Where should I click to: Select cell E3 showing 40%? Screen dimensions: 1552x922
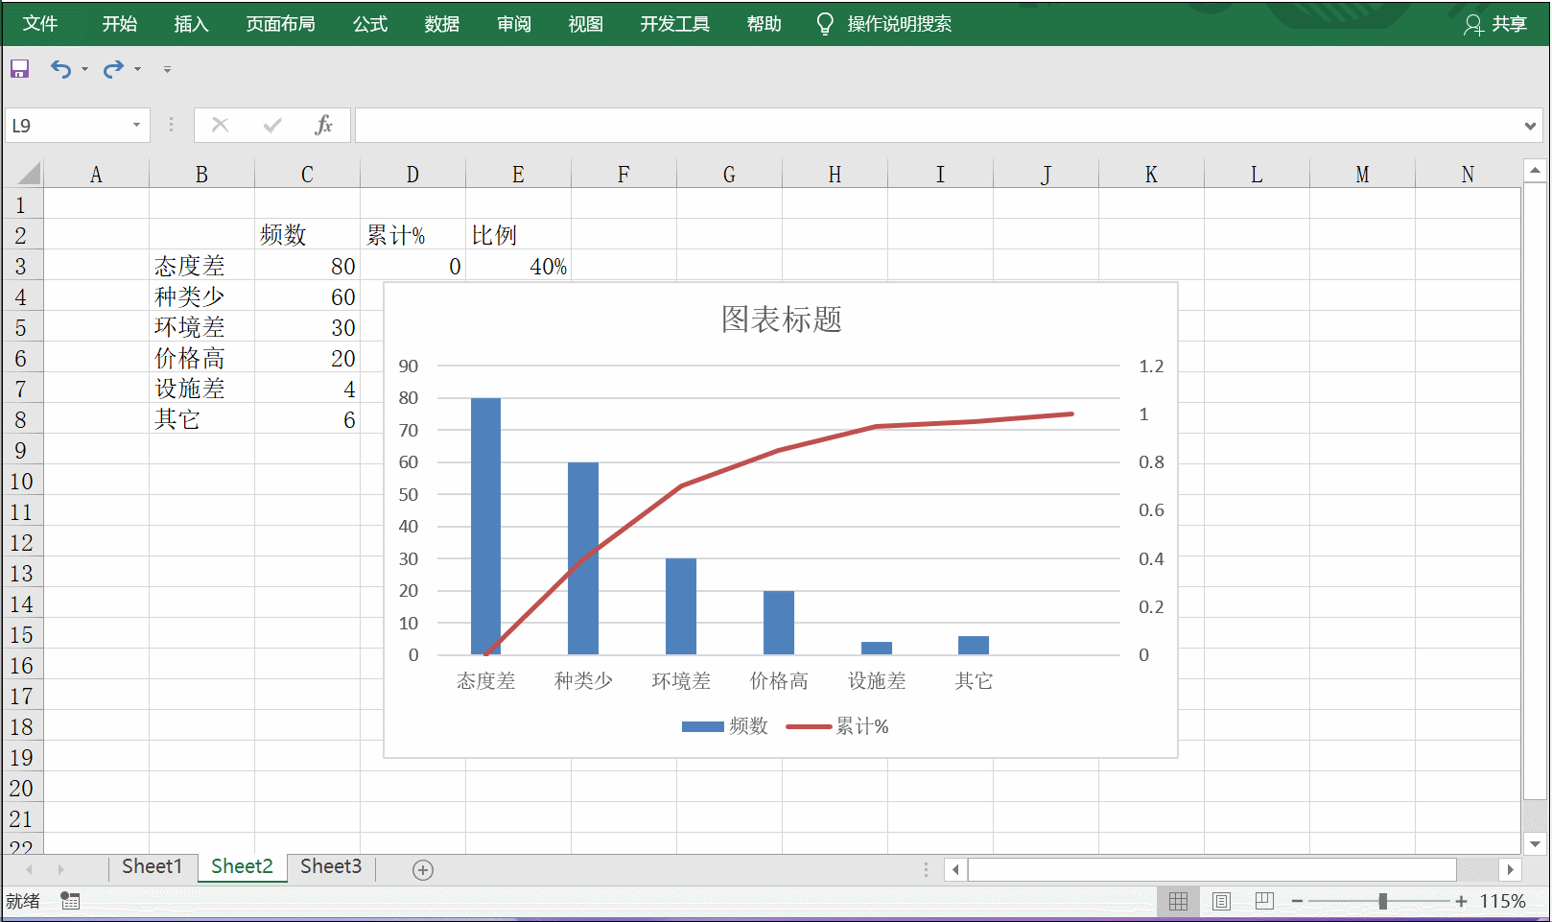pyautogui.click(x=518, y=266)
